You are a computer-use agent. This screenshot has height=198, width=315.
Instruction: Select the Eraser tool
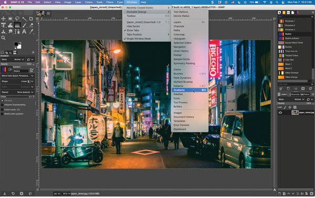pos(31,25)
